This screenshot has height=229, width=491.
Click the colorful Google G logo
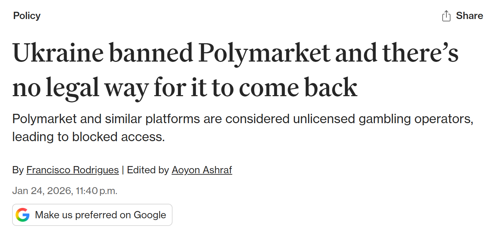tap(22, 215)
